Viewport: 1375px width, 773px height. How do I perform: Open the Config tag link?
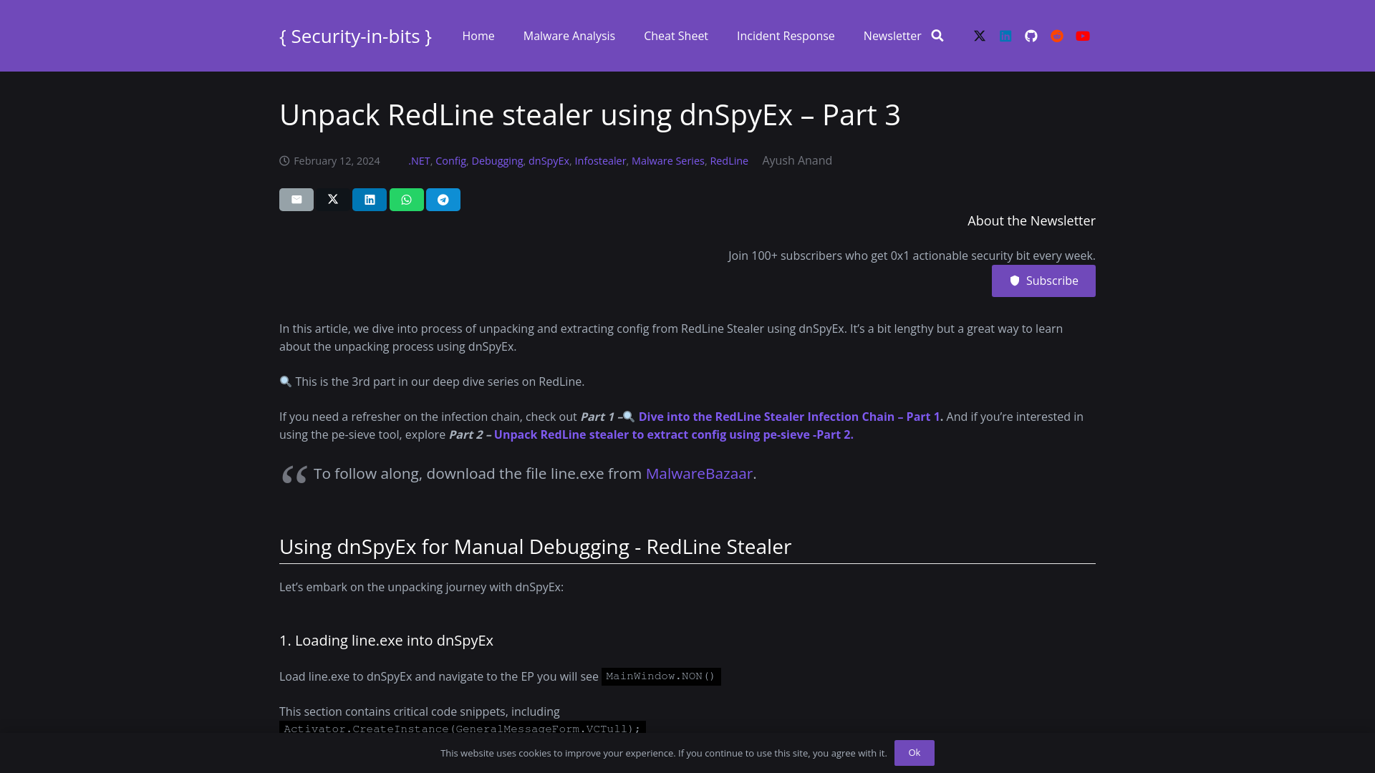pos(450,161)
